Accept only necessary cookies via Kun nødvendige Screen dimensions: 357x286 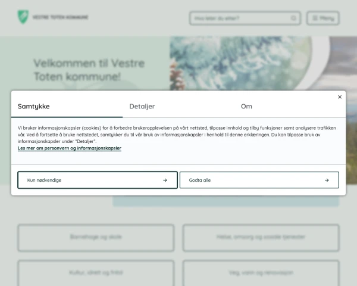coord(98,180)
